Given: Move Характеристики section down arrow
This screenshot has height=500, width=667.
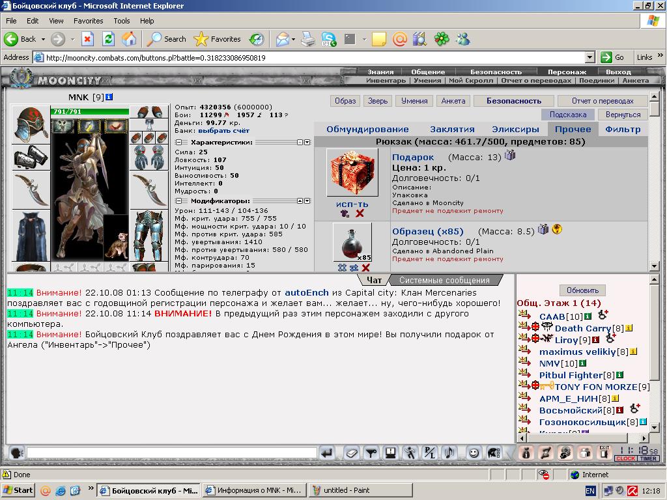Looking at the screenshot, I should click(x=307, y=142).
